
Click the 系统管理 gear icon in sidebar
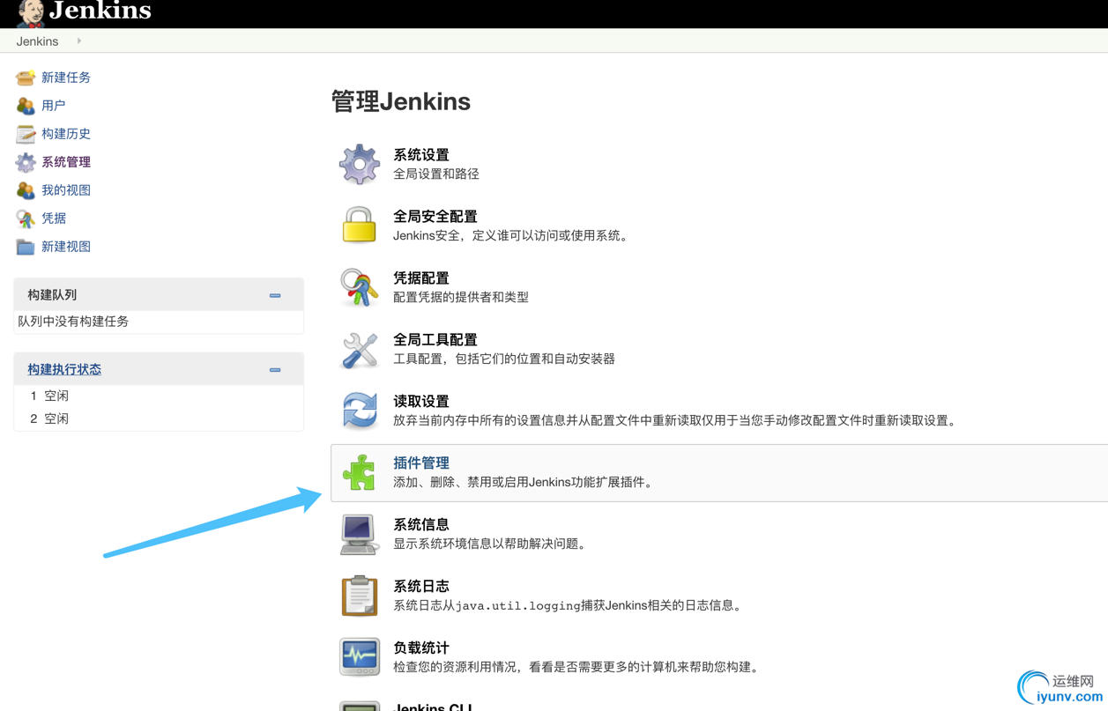point(26,162)
